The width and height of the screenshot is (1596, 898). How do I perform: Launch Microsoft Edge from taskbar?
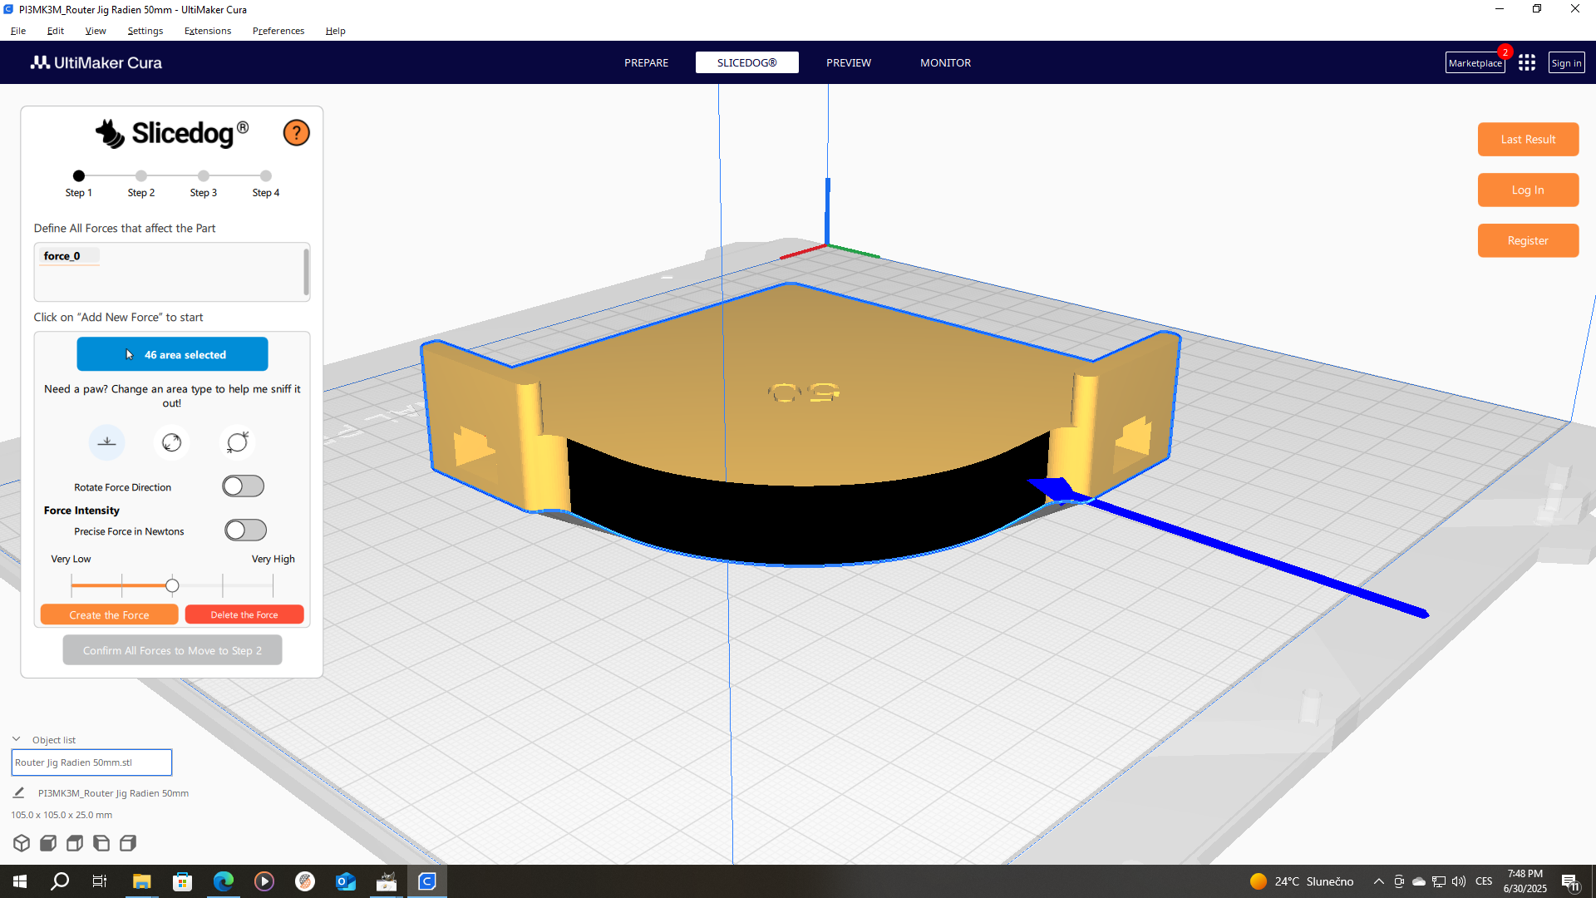223,881
